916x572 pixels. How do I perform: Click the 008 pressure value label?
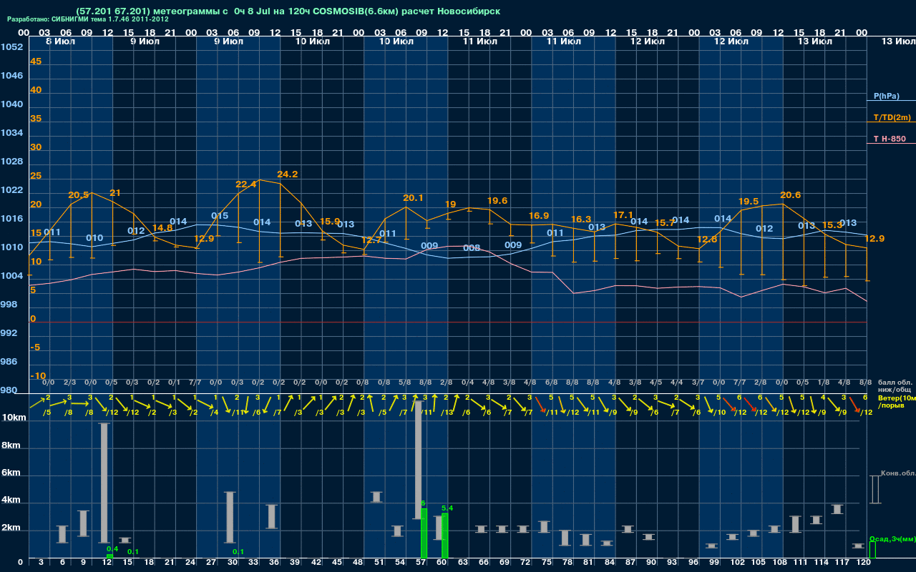[x=472, y=247]
